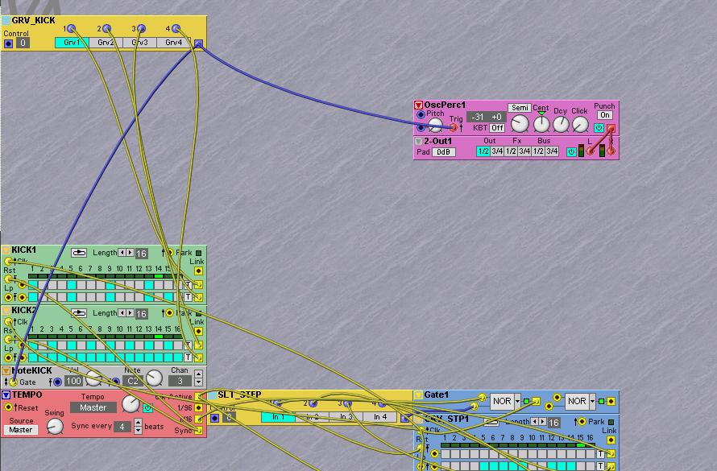
Task: Select In 4 on SLT_STEP
Action: tap(379, 417)
